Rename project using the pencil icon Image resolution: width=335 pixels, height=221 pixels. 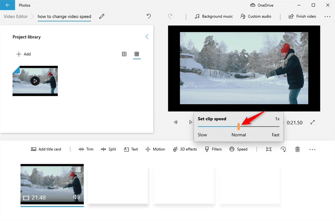[x=102, y=16]
